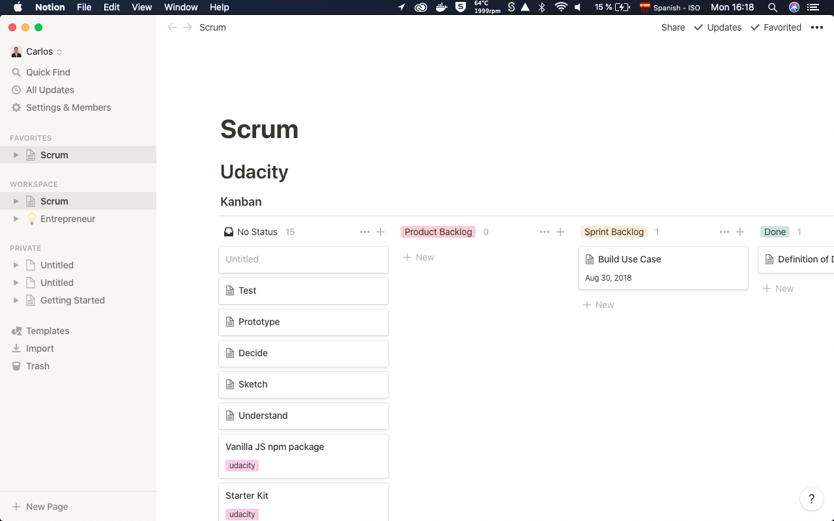834x521 pixels.
Task: Open the Product Backlog column options menu
Action: 545,232
